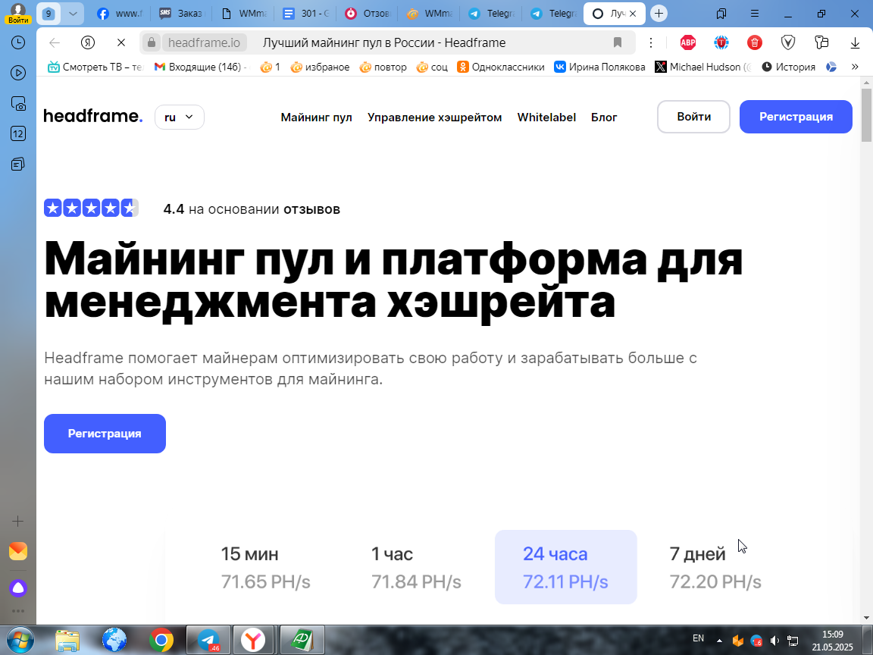Open the extensions manager icon
Screen dimensions: 873x655
pyautogui.click(x=821, y=42)
